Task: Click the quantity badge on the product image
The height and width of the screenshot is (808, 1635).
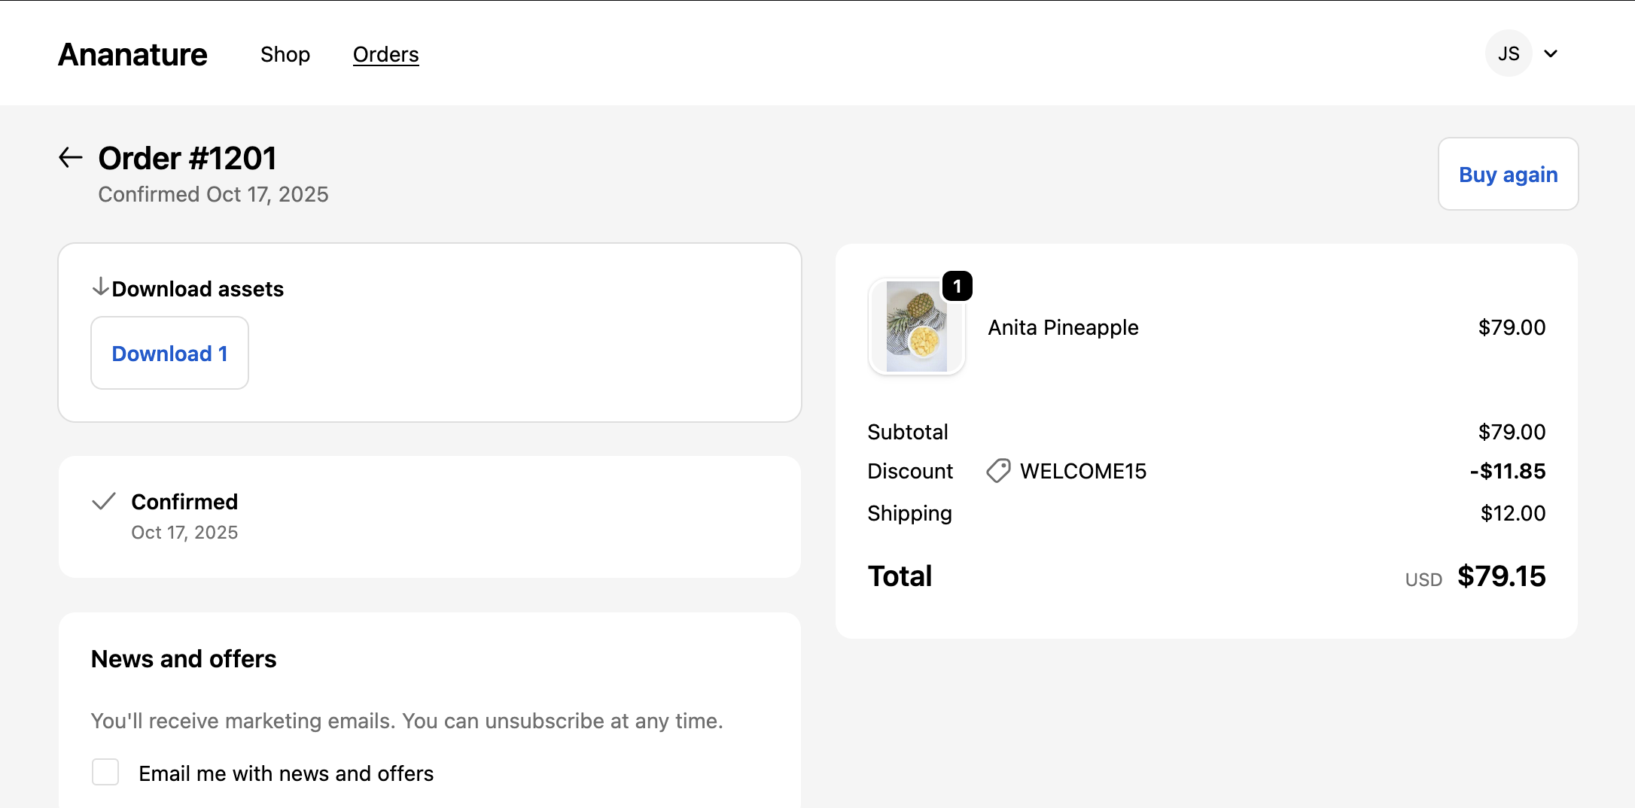Action: [x=958, y=286]
